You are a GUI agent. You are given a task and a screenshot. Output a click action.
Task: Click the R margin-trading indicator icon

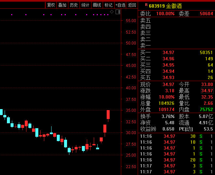(x=146, y=5)
